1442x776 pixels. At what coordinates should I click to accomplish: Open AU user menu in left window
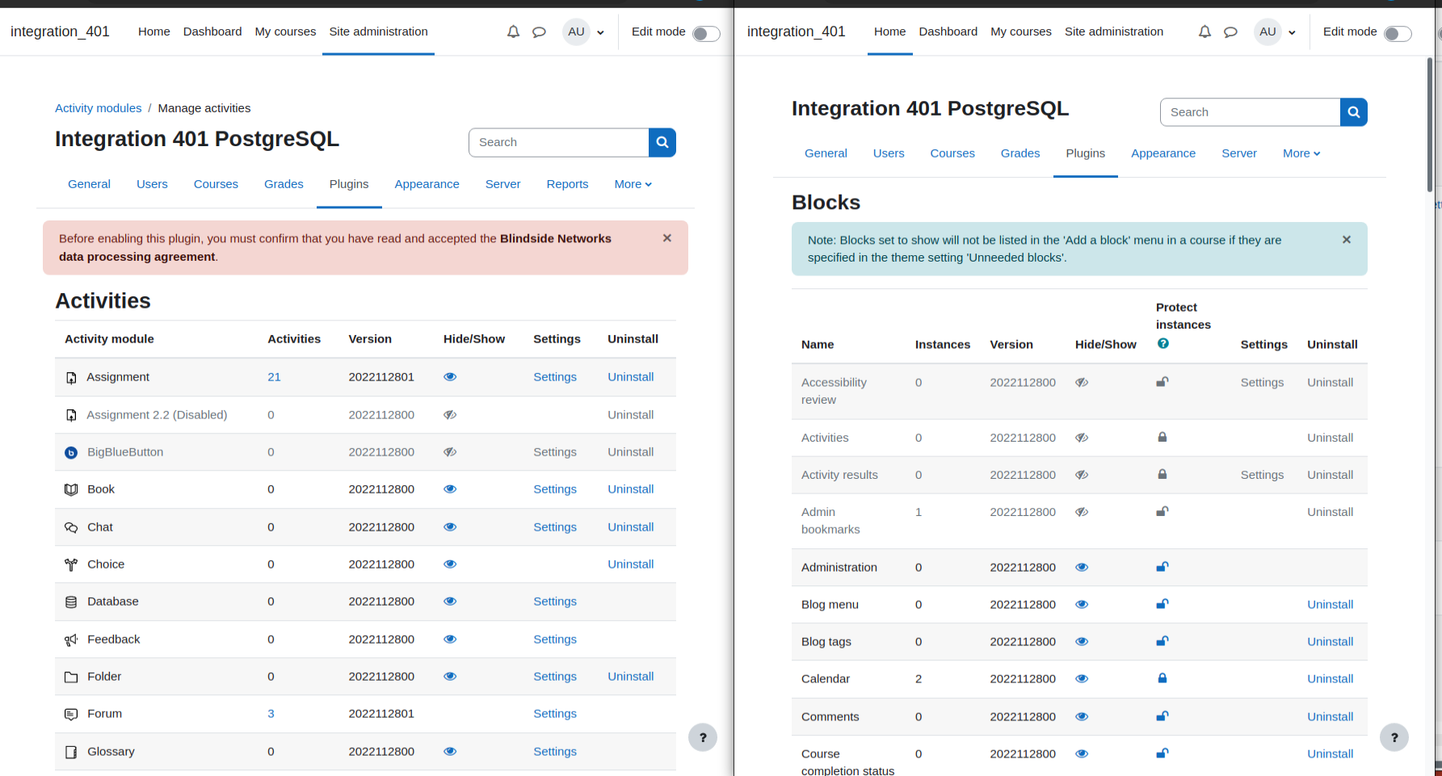pos(584,31)
